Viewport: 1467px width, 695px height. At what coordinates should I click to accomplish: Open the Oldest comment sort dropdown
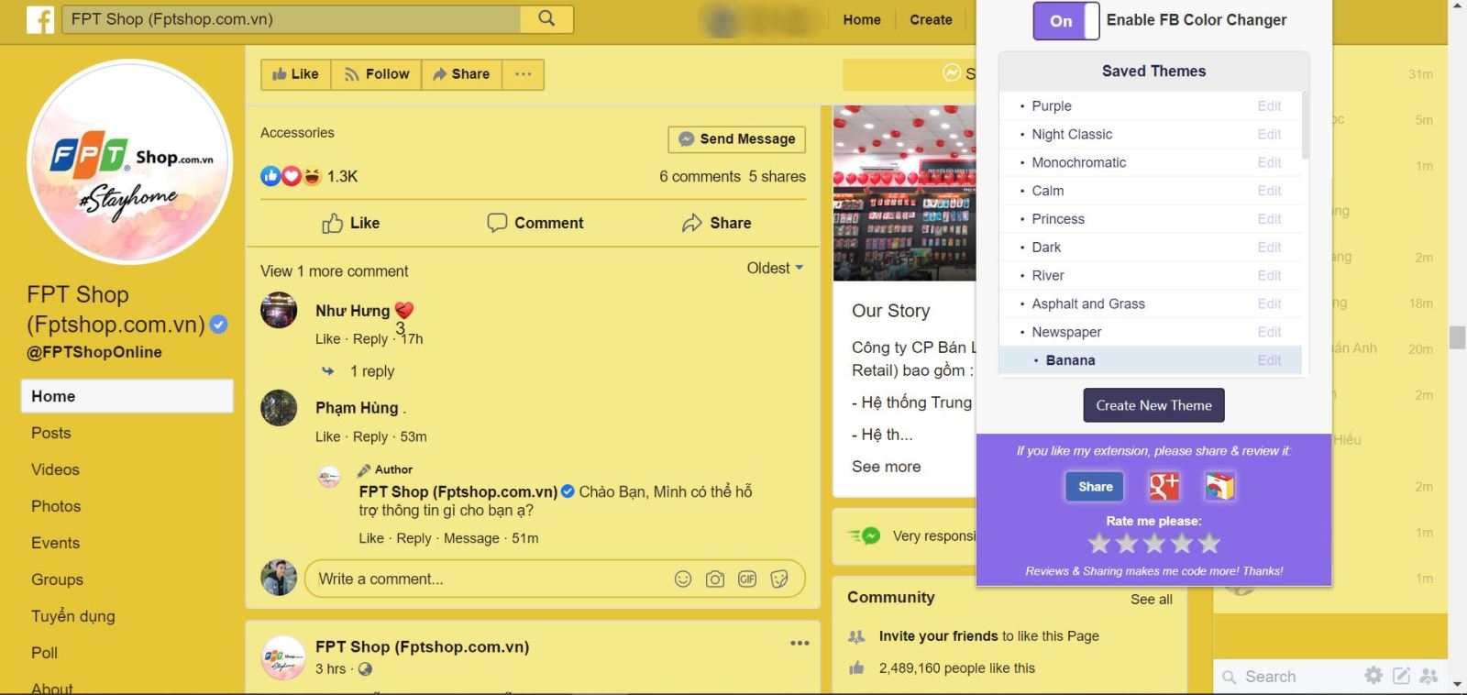pos(775,268)
